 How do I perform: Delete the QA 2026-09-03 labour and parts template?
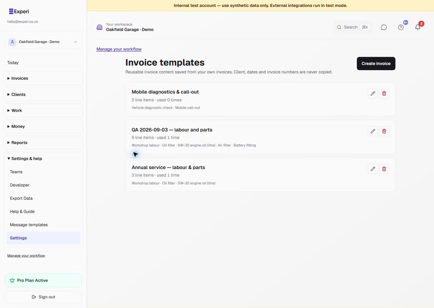pos(384,131)
